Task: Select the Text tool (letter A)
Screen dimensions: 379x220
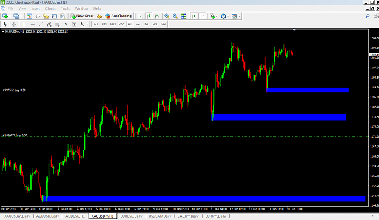Action: click(x=65, y=24)
